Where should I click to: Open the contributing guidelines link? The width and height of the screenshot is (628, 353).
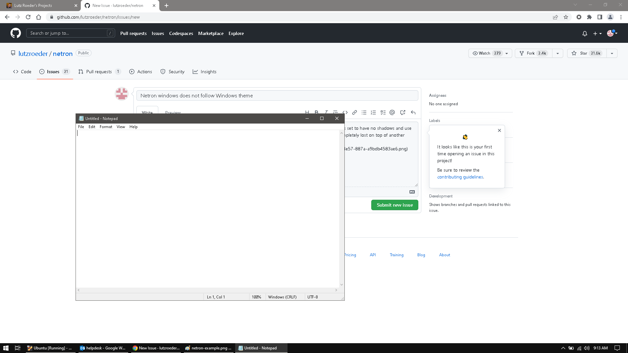(460, 177)
